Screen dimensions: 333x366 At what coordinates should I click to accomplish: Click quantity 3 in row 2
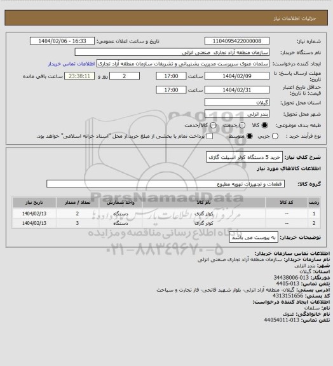[78, 223]
